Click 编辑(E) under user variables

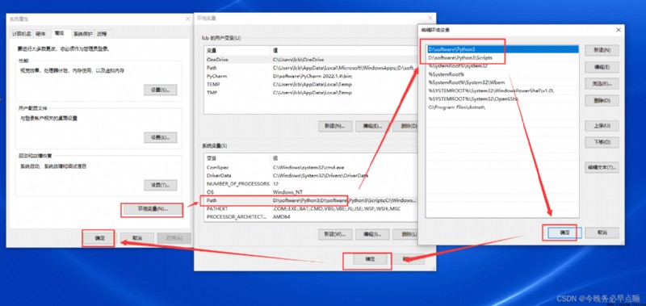click(x=372, y=126)
